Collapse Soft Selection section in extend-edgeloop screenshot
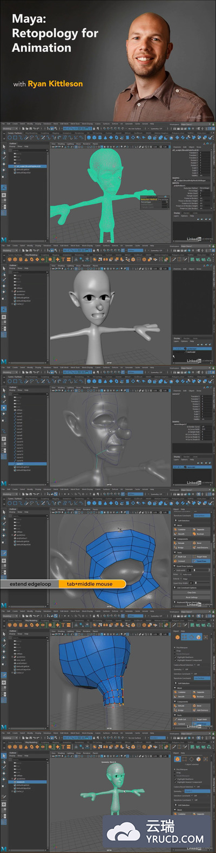 175,520
